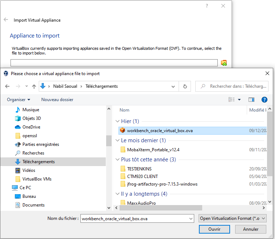Click the 09/12 date of the ova file
This screenshot has width=275, height=239.
click(x=258, y=131)
